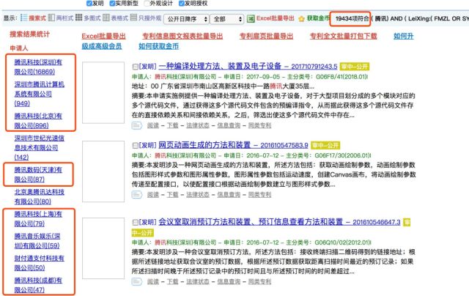The image size is (469, 296).
Task: Open 如何获取金币 help link
Action: [x=158, y=46]
